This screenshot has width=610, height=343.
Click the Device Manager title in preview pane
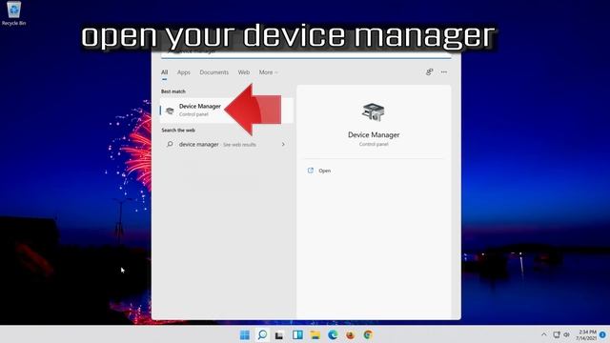(374, 135)
